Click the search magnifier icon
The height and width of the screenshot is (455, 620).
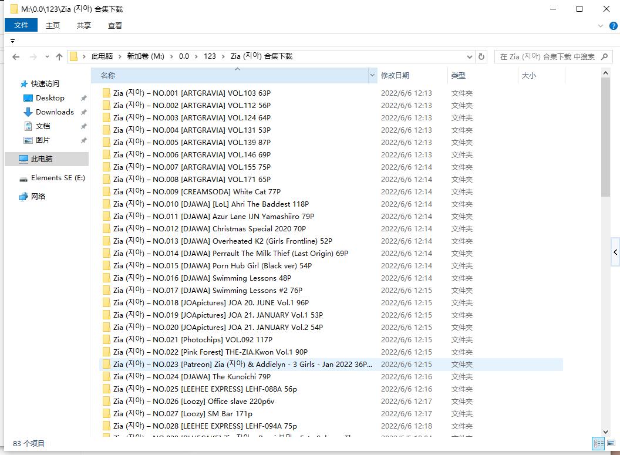(x=604, y=57)
